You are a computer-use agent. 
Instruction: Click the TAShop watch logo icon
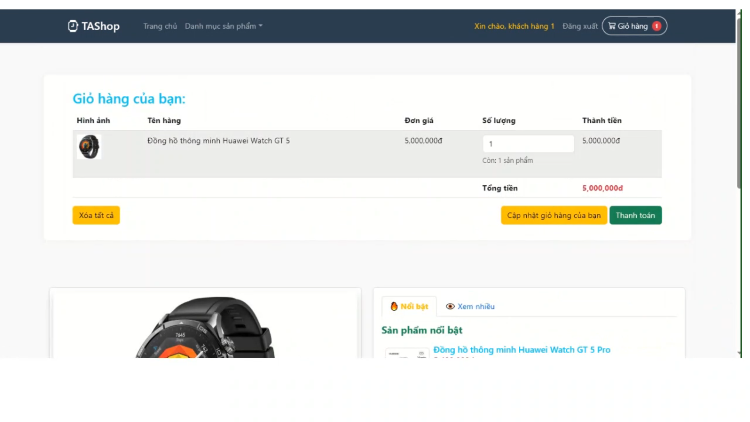(x=73, y=26)
